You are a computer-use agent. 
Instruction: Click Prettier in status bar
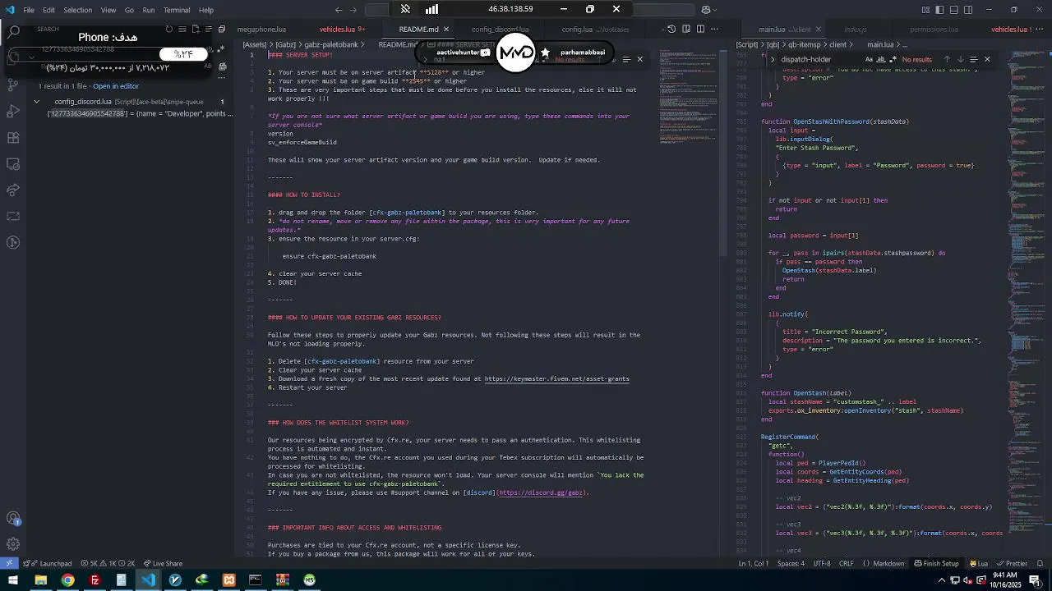click(1011, 563)
